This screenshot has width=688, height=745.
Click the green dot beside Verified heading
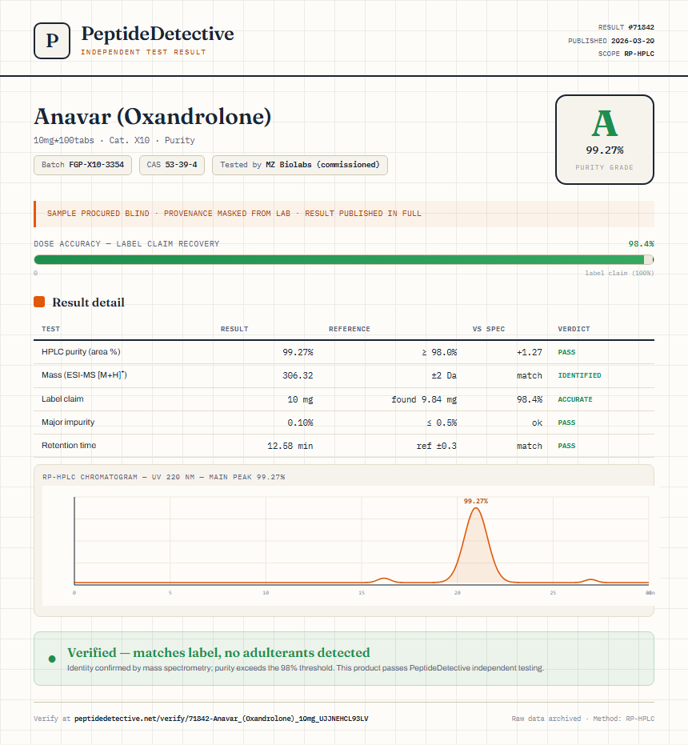52,659
